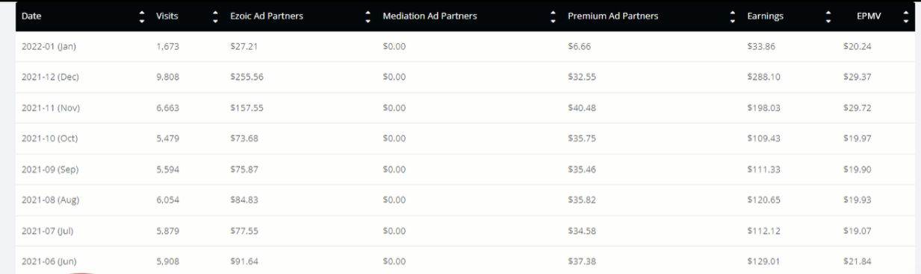Sort by Ezoic Ad Partners arrows
Image resolution: width=921 pixels, height=274 pixels.
368,16
